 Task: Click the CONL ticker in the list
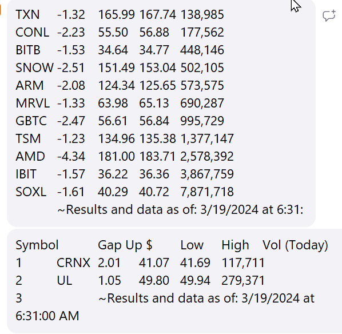(x=32, y=32)
